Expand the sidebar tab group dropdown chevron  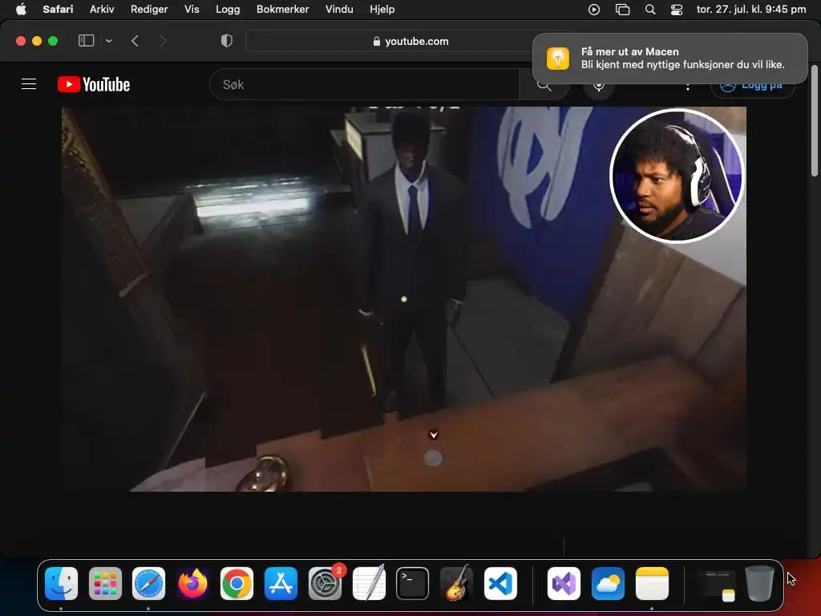pos(108,41)
